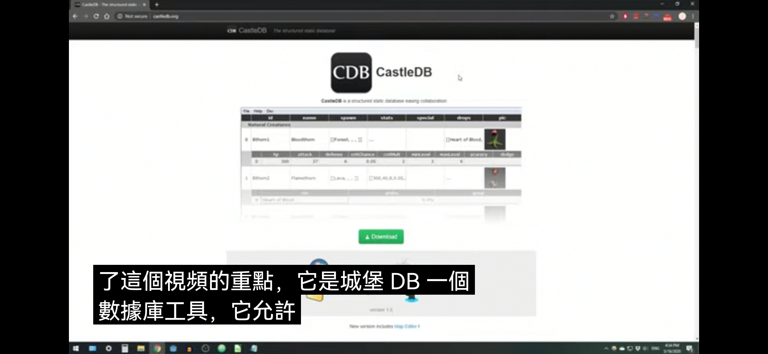The image size is (768, 354).
Task: Click the scrollbar down arrow
Action: [696, 339]
